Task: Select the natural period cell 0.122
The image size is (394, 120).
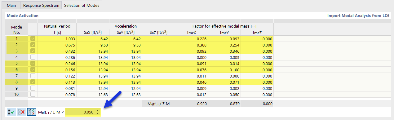Action: pyautogui.click(x=57, y=76)
